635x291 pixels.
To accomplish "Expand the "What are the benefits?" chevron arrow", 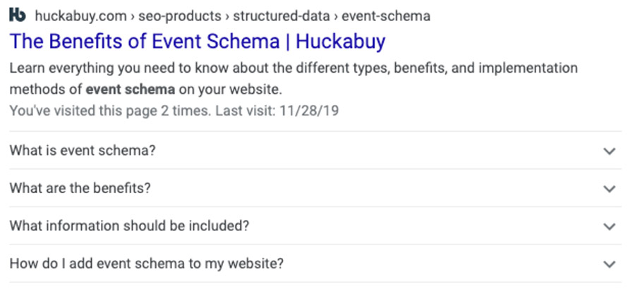I will coord(609,189).
